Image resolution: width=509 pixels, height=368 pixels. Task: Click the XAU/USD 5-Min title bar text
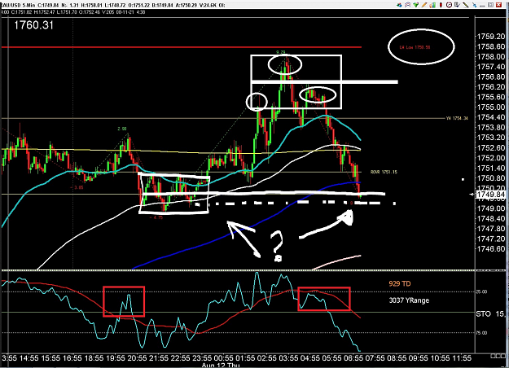[x=18, y=5]
